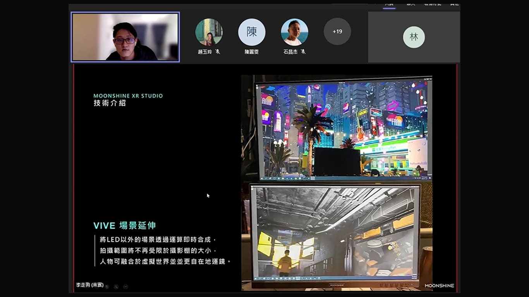Click the MOONSHINE XR STUDIO title text
529x297 pixels.
click(x=128, y=96)
